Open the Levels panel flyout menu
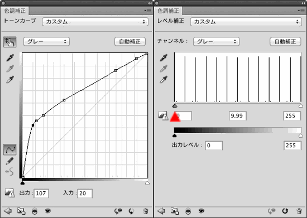The image size is (307, 218). (x=301, y=11)
